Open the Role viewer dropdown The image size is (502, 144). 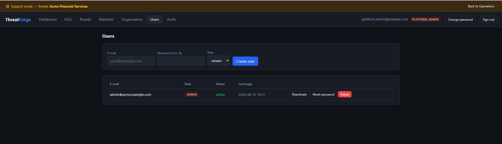click(x=219, y=61)
